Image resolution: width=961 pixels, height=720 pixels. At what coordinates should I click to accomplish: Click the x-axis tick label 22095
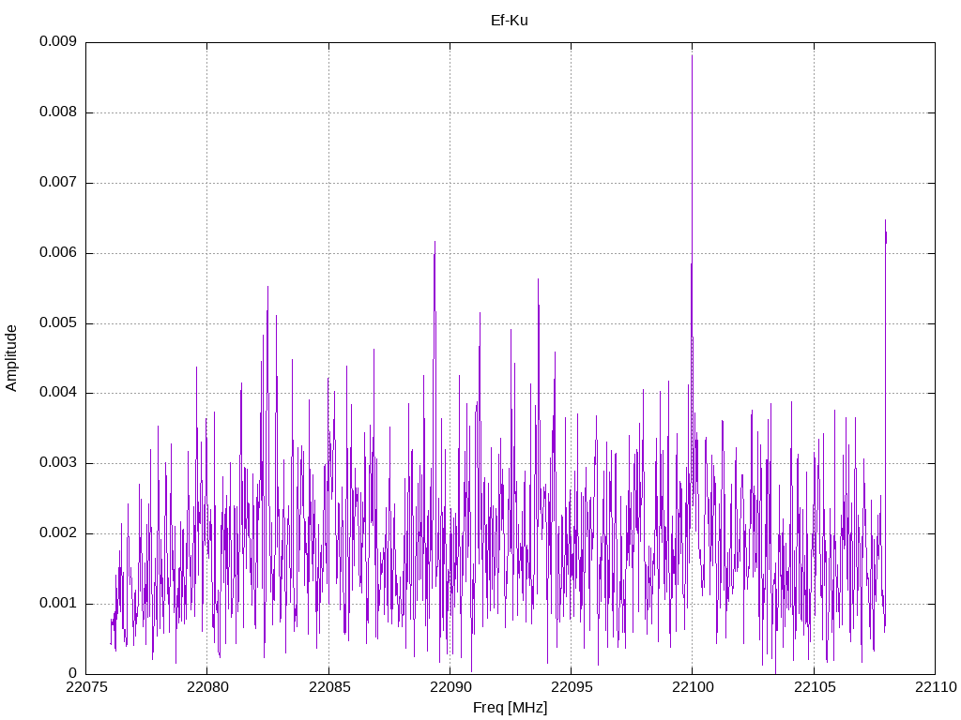572,687
